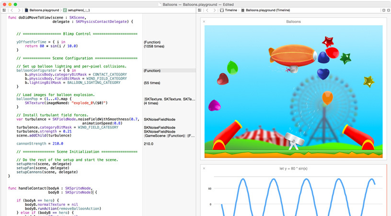Select the highlighted (Function) result for balloonConfigurator
This screenshot has width=391, height=216.
[152, 71]
